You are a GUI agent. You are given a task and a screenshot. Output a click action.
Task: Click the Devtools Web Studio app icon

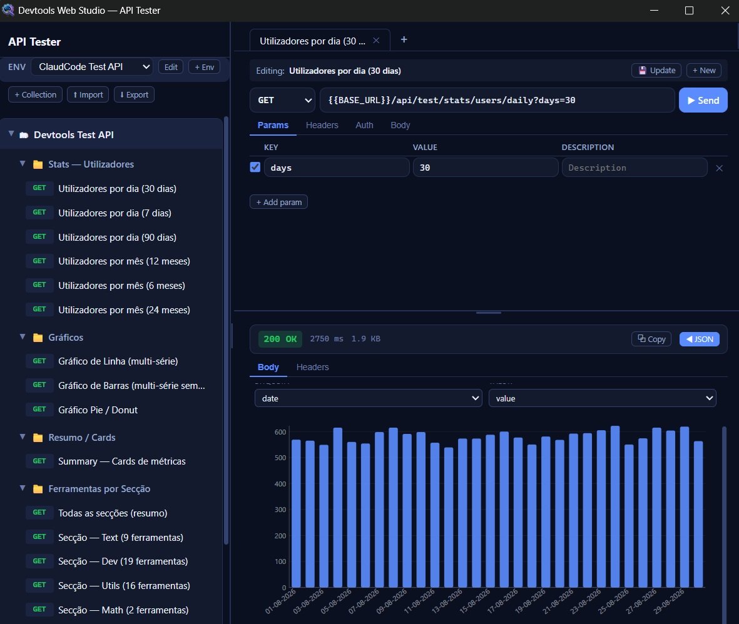[8, 10]
